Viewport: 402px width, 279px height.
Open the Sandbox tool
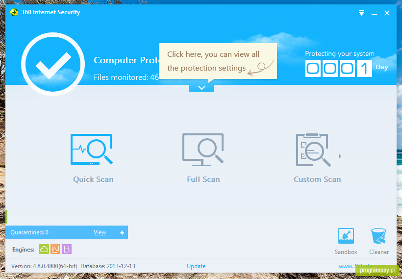point(346,236)
